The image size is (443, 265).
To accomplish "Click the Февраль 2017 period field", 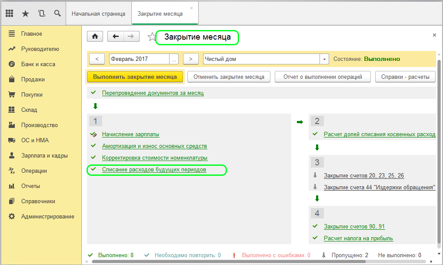I will [139, 59].
